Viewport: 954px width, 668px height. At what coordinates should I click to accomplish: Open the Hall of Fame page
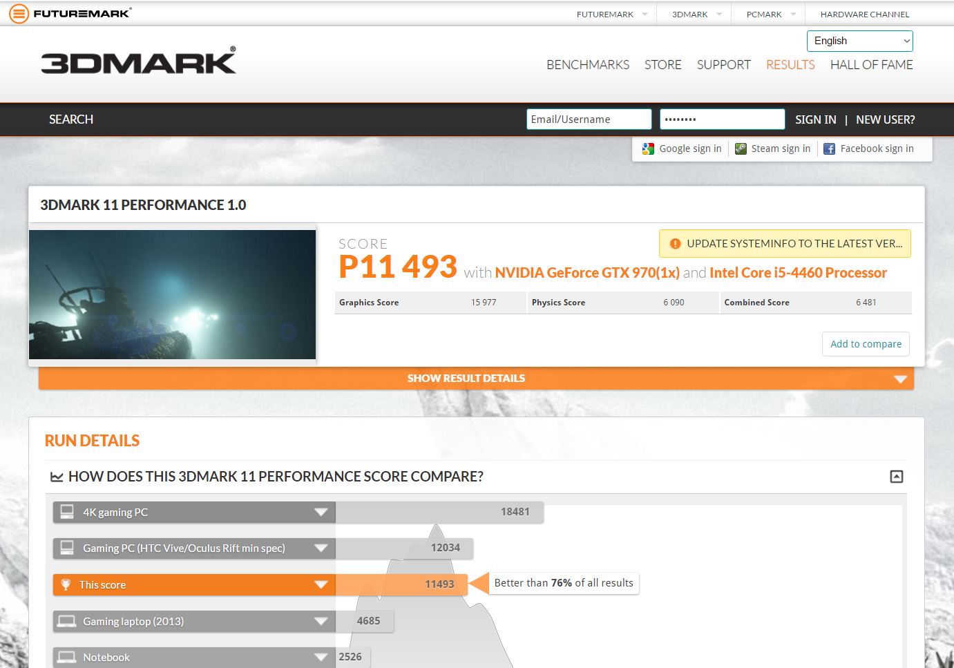point(872,65)
